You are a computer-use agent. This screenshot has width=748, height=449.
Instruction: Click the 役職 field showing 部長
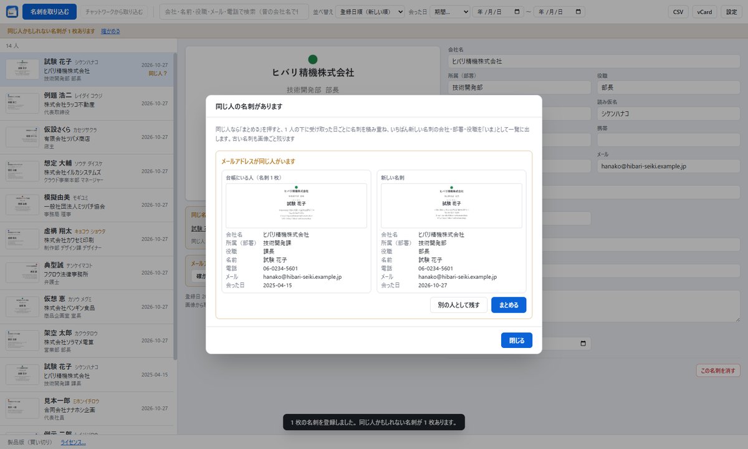click(668, 87)
